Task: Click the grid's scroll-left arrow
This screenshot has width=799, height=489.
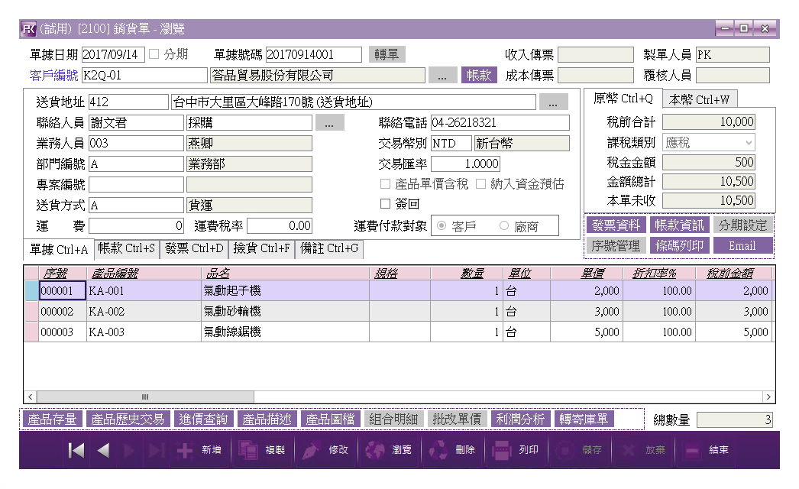Action: click(30, 397)
